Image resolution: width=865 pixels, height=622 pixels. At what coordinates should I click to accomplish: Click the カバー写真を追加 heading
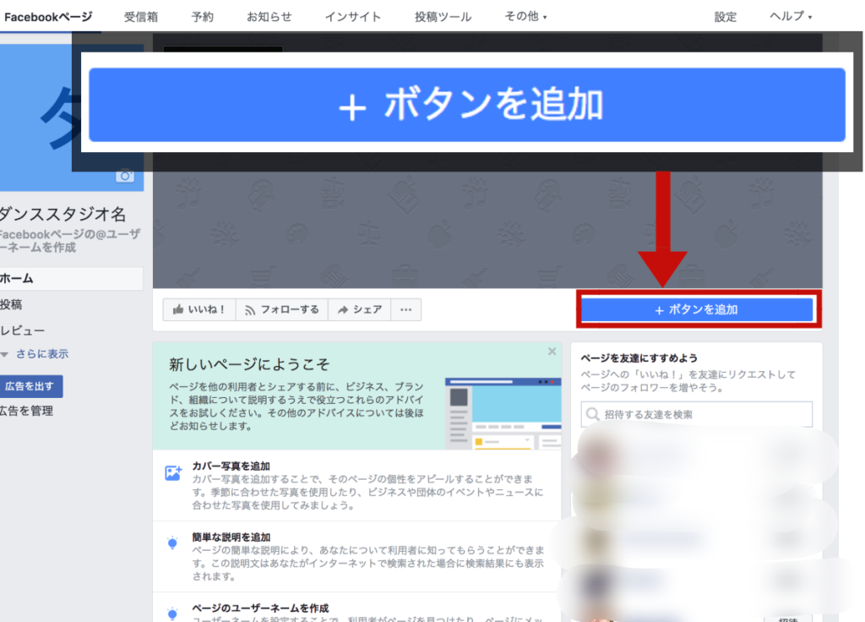[231, 466]
